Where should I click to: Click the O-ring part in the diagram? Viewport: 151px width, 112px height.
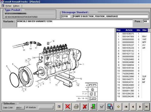(14, 80)
